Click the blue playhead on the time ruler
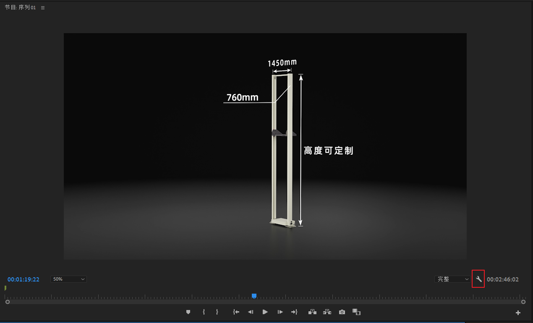The height and width of the screenshot is (323, 533). [x=254, y=296]
